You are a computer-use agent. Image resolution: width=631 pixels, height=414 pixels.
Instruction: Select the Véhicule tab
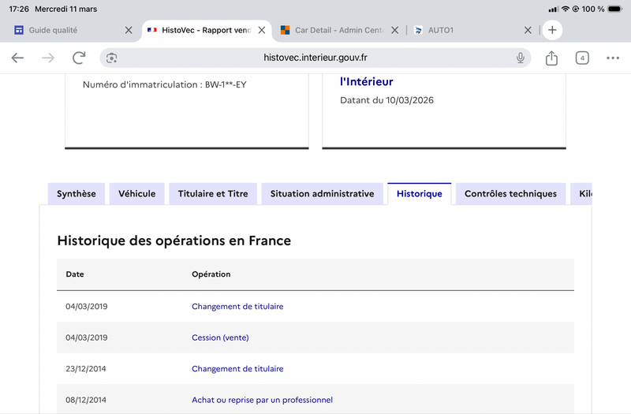coord(136,193)
